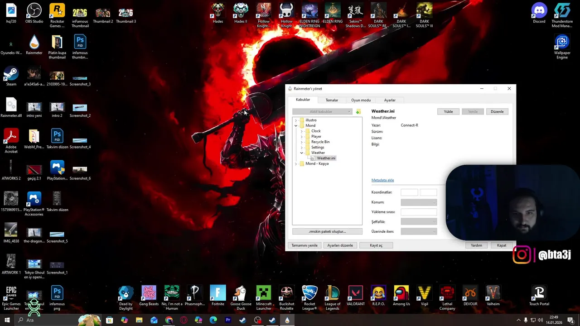The width and height of the screenshot is (580, 326).
Task: Click the first Koordinatlar input box
Action: [409, 192]
